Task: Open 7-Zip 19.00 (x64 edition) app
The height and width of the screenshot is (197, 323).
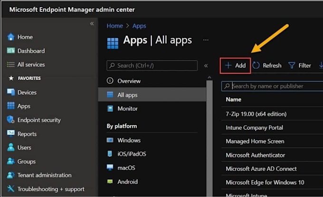Action: (256, 114)
